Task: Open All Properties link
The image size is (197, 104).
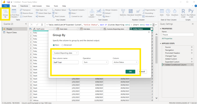Action: 167,39
